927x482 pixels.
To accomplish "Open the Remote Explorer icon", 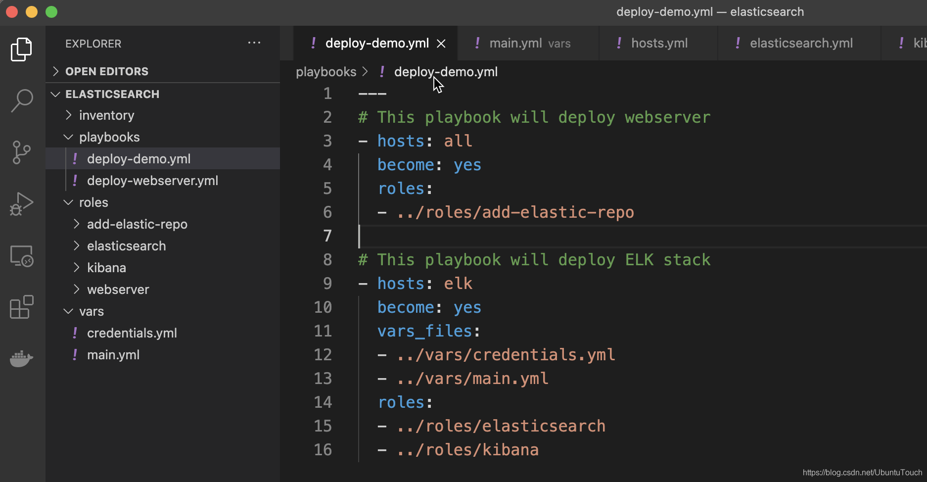I will [x=22, y=256].
